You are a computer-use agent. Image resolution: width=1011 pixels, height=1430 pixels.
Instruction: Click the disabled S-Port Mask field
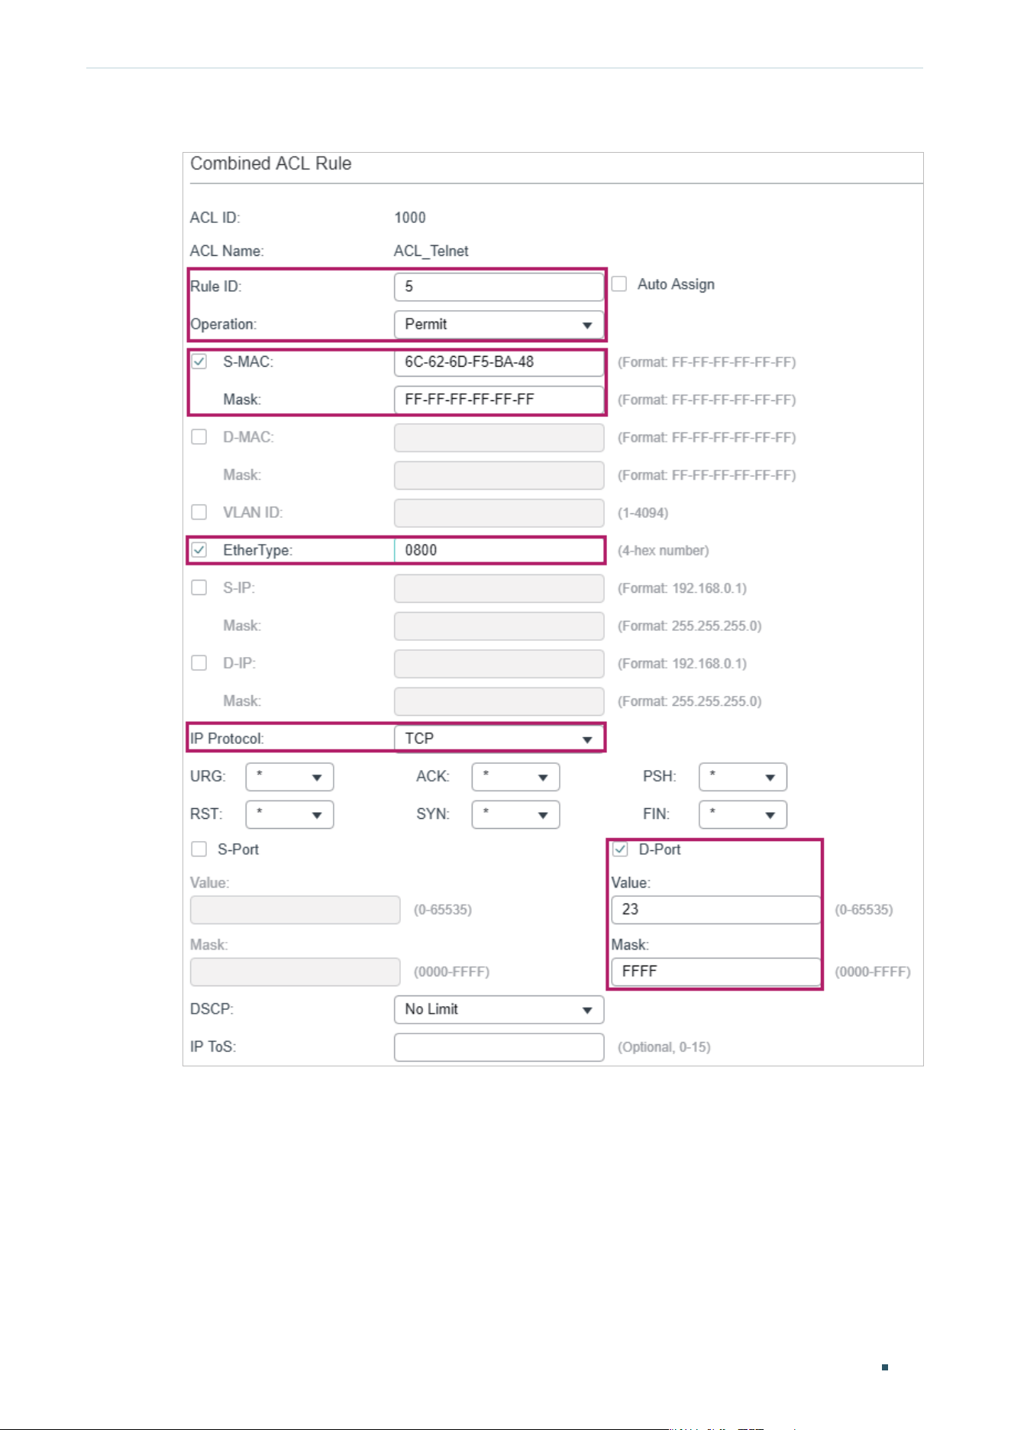[295, 972]
